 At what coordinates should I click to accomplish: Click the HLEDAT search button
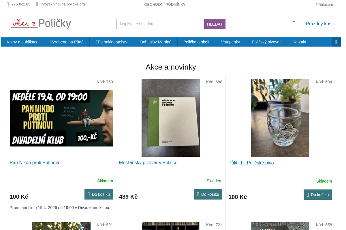(215, 24)
